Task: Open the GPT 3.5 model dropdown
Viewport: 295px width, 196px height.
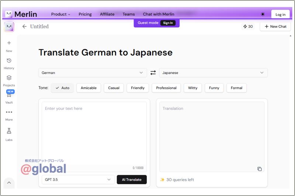Action: click(x=78, y=179)
